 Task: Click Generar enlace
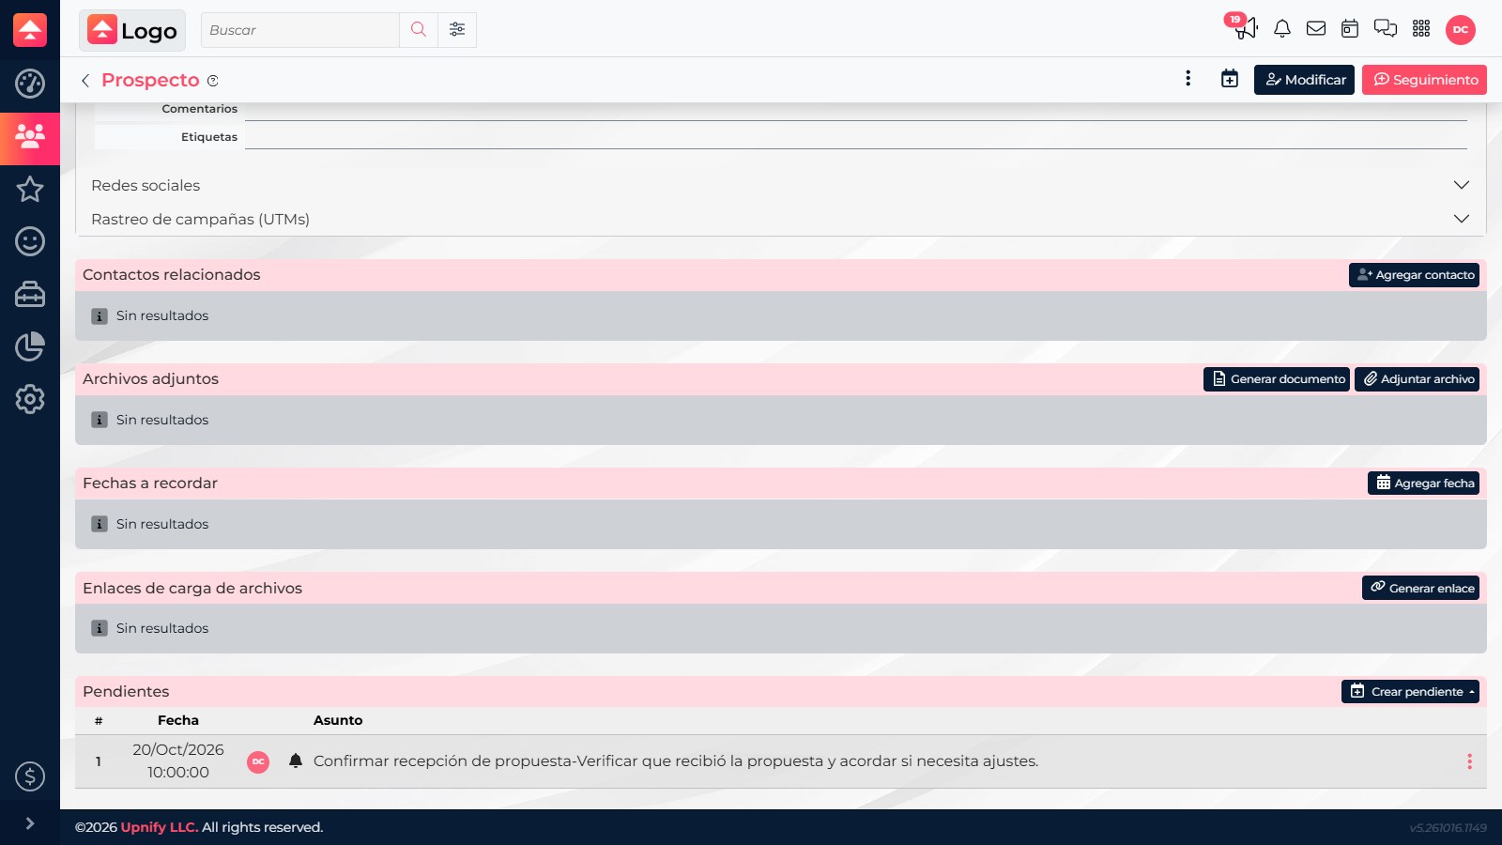tap(1420, 588)
